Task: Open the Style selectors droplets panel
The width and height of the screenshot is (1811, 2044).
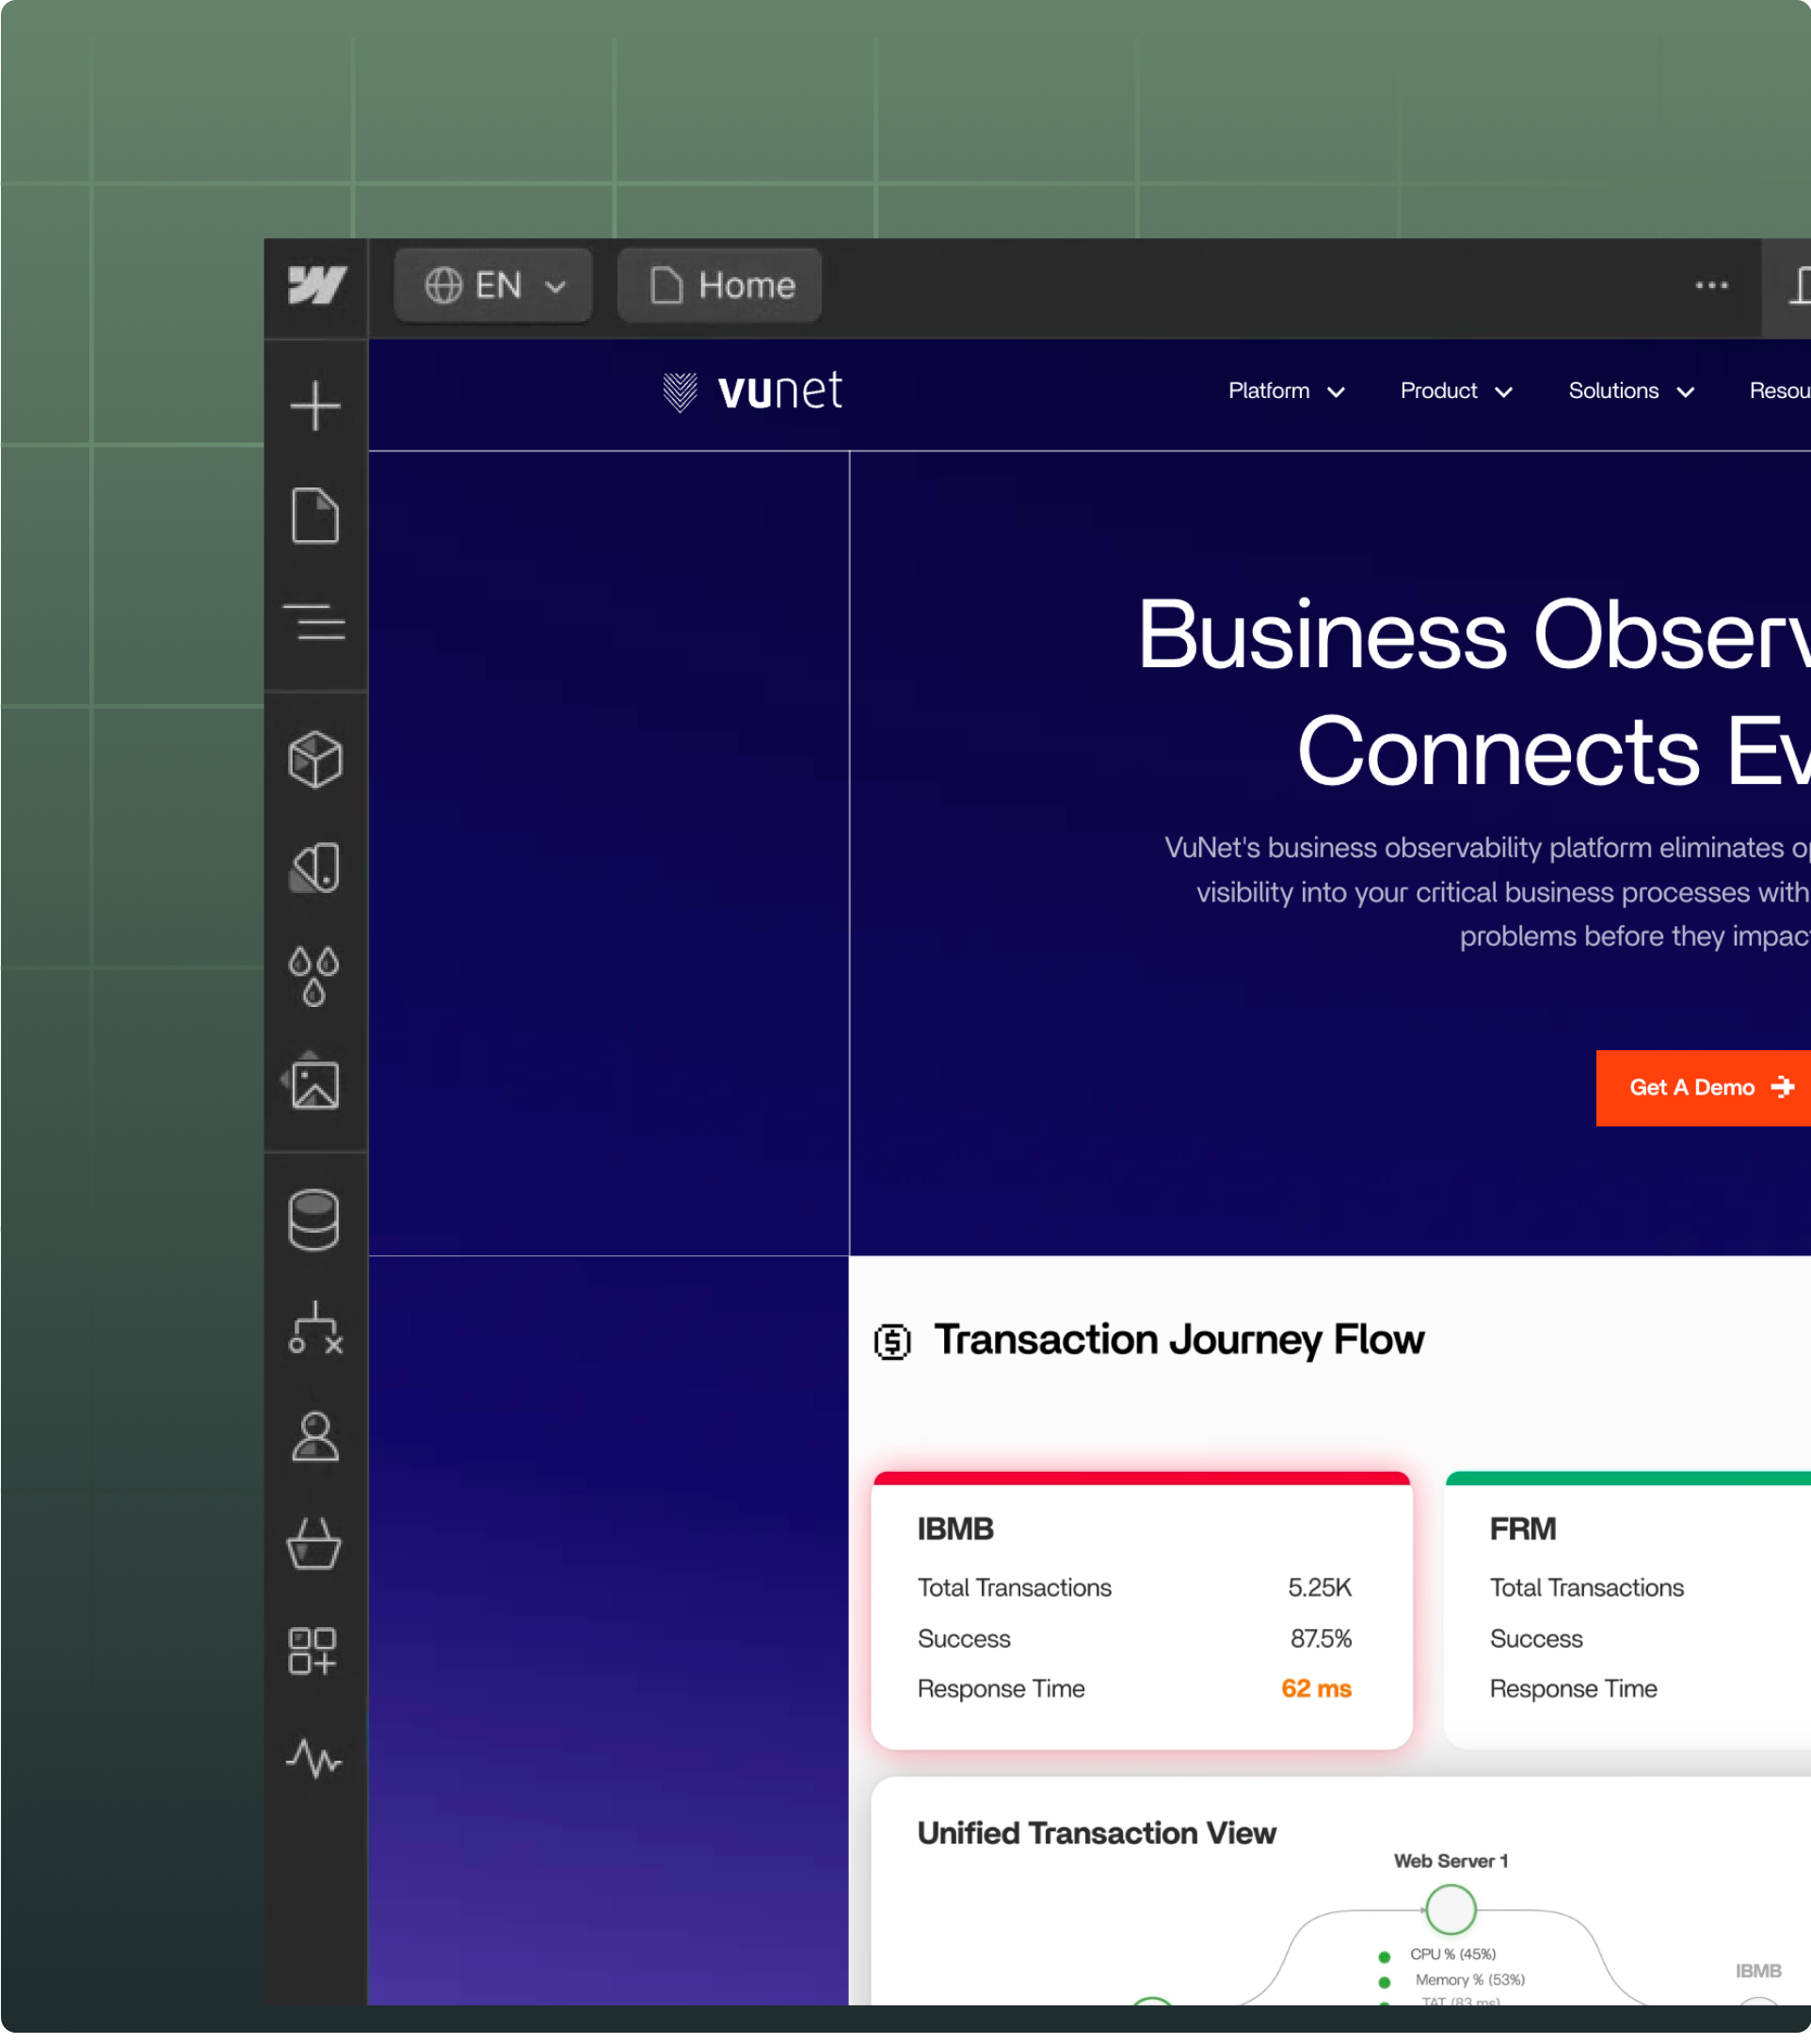Action: 314,976
